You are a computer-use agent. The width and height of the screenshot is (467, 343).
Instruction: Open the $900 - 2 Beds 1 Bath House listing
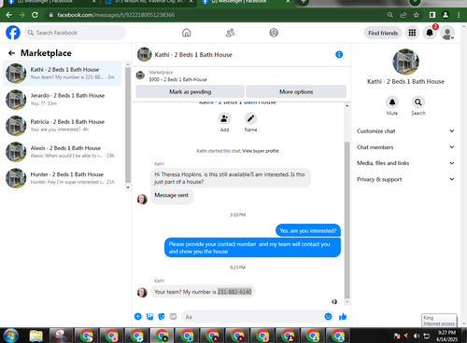177,79
